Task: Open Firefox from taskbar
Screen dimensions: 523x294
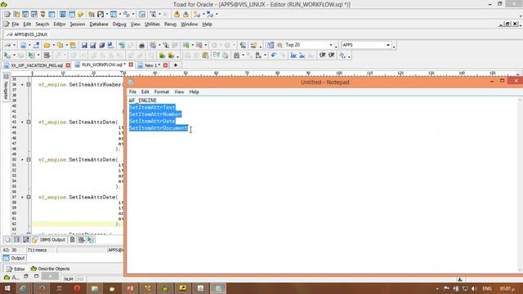Action: [42, 288]
